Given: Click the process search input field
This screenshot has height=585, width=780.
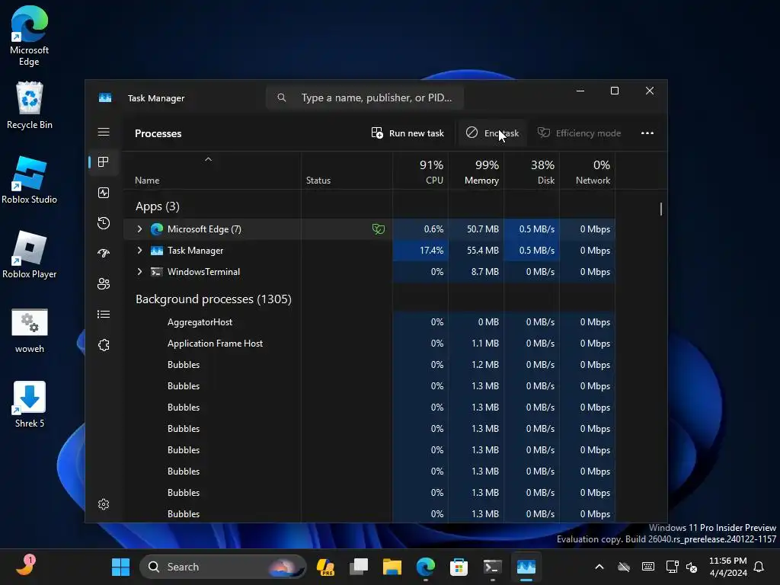Looking at the screenshot, I should (365, 97).
